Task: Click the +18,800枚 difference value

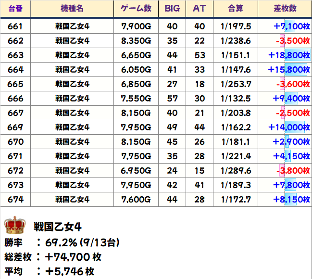Action: click(x=288, y=55)
